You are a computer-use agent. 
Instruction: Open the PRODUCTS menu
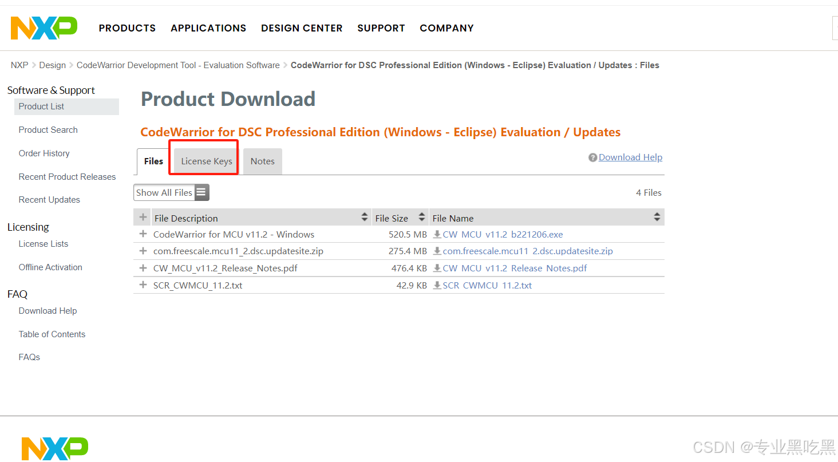127,28
